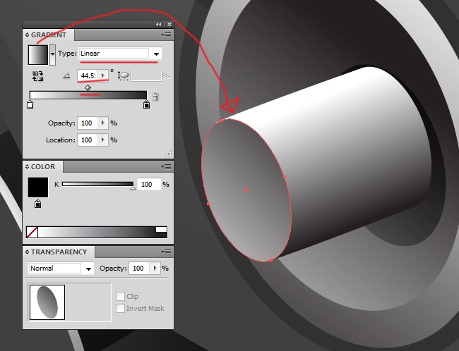Viewport: 459px width, 351px height.
Task: Close the panel group with X
Action: point(169,24)
